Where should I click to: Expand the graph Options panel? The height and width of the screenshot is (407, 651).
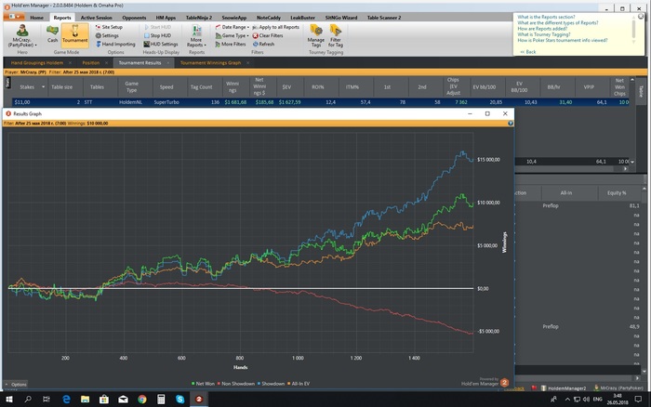[x=16, y=384]
